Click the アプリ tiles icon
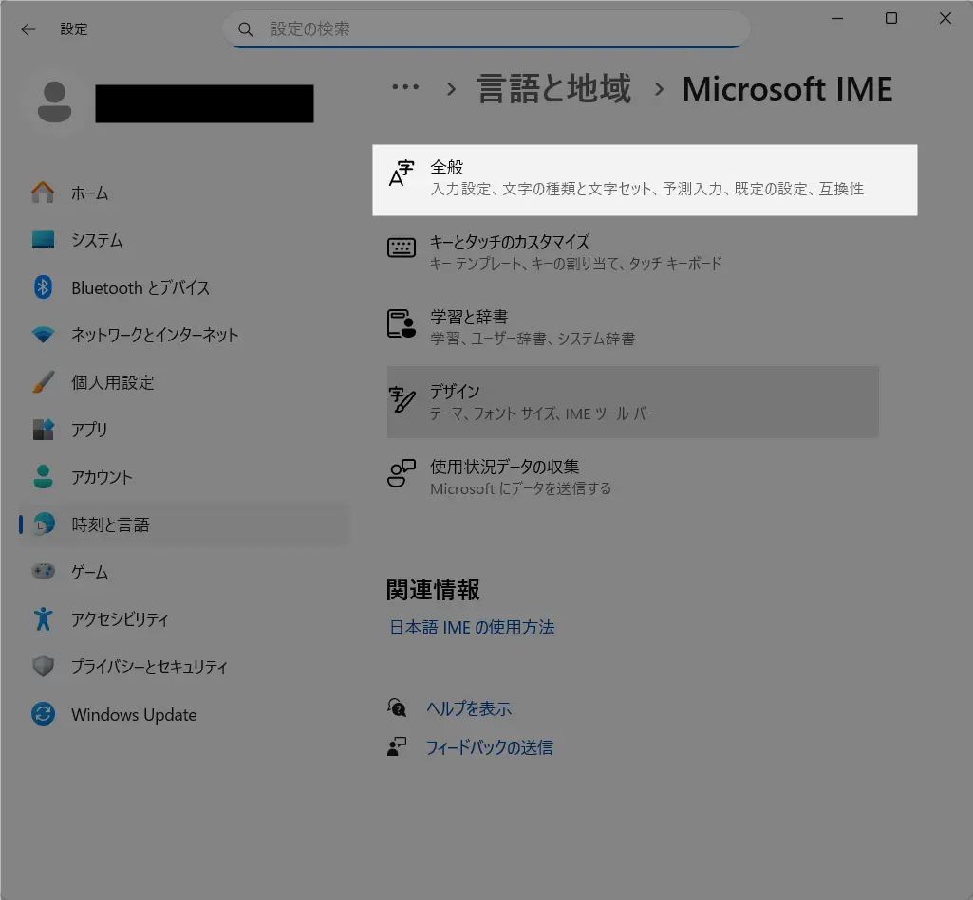Image resolution: width=973 pixels, height=900 pixels. pos(43,429)
